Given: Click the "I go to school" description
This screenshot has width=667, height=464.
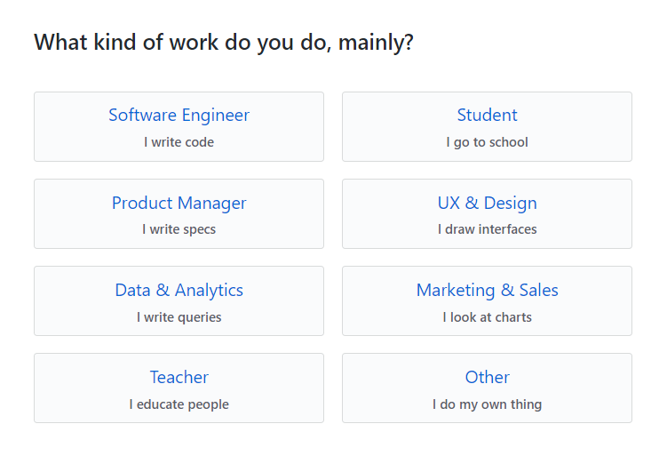Looking at the screenshot, I should [x=487, y=142].
